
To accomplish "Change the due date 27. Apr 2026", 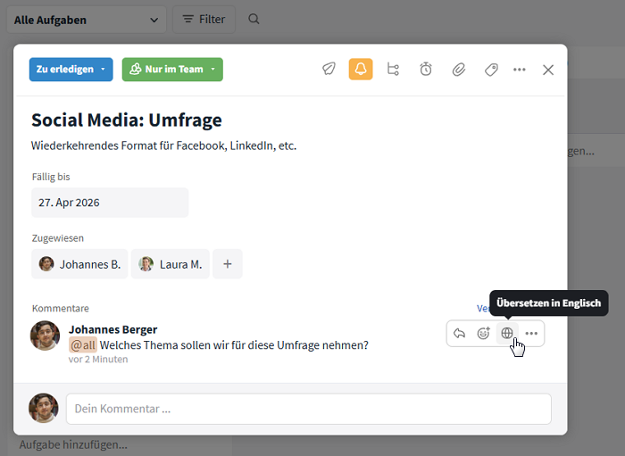I will pyautogui.click(x=110, y=203).
